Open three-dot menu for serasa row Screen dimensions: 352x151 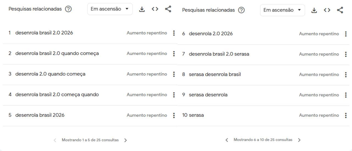coord(346,115)
